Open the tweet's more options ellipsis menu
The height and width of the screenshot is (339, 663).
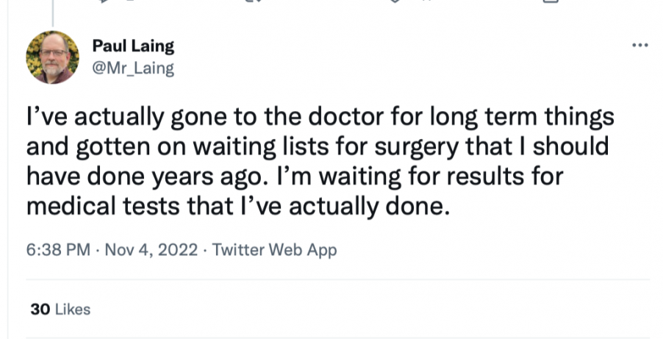point(640,46)
